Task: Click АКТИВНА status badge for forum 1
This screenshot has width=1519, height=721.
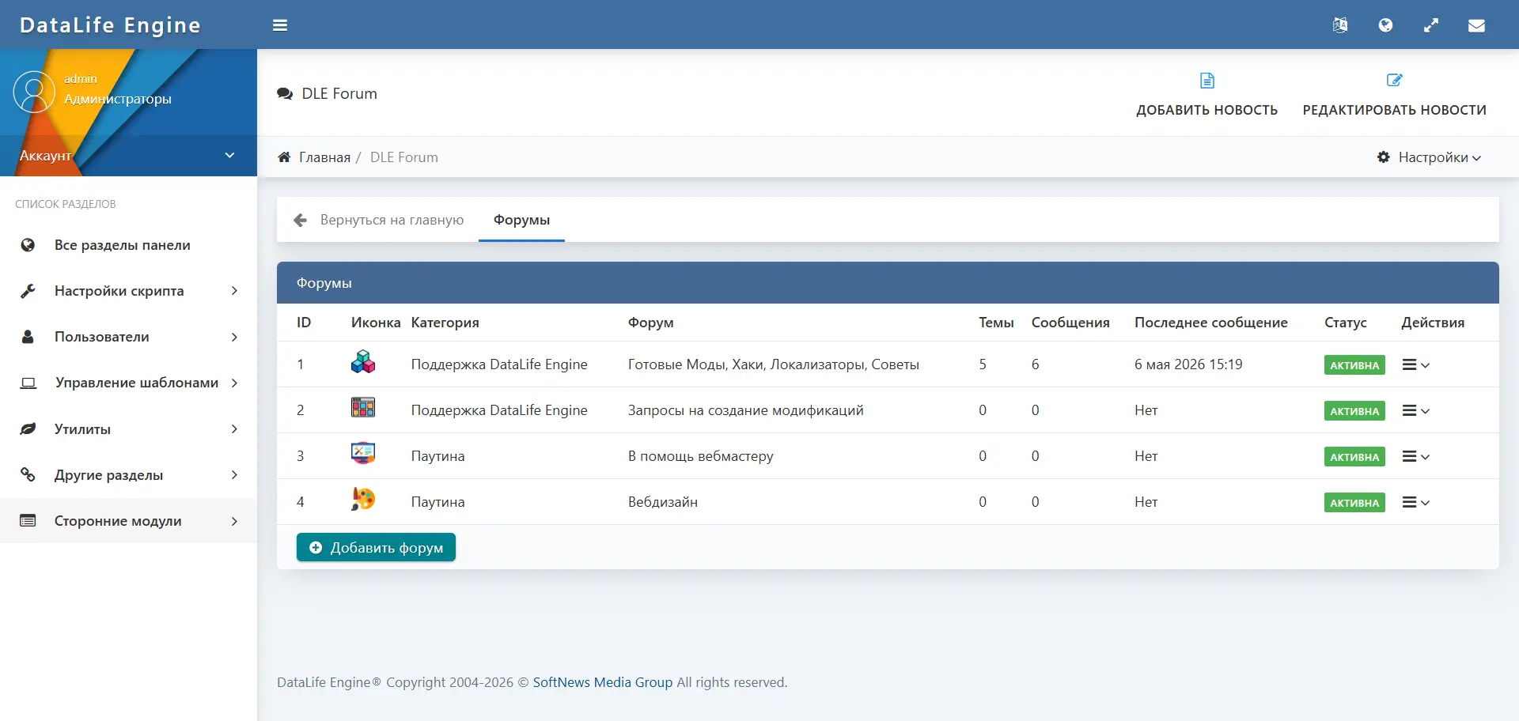Action: click(x=1354, y=365)
